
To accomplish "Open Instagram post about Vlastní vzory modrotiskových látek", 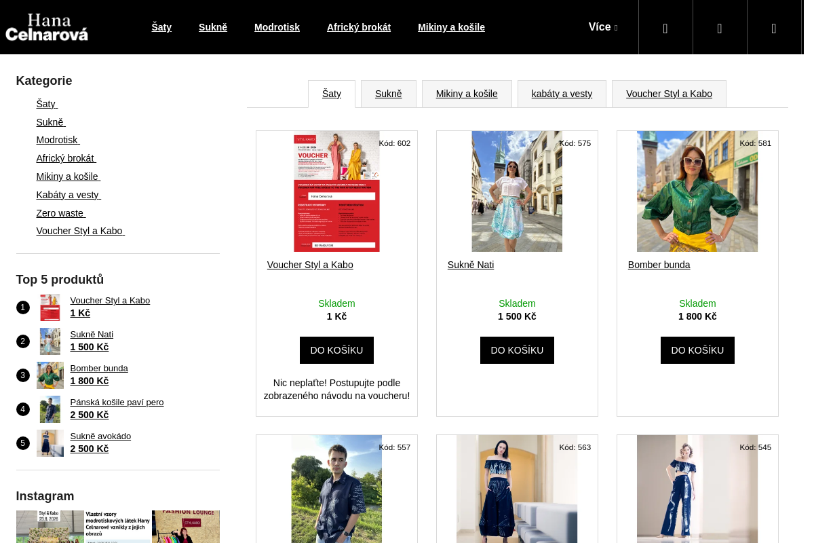I will click(118, 527).
